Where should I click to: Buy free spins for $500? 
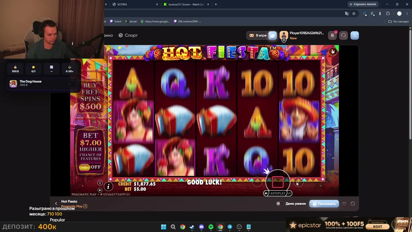pyautogui.click(x=91, y=96)
